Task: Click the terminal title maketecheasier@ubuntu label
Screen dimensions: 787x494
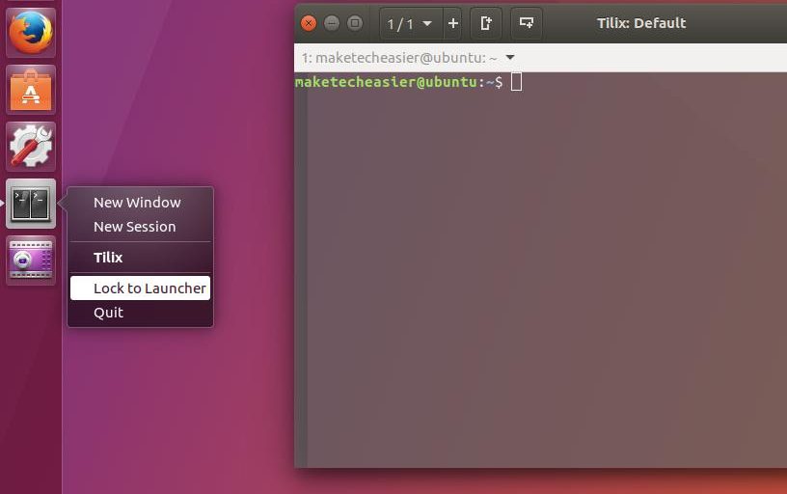Action: point(399,58)
